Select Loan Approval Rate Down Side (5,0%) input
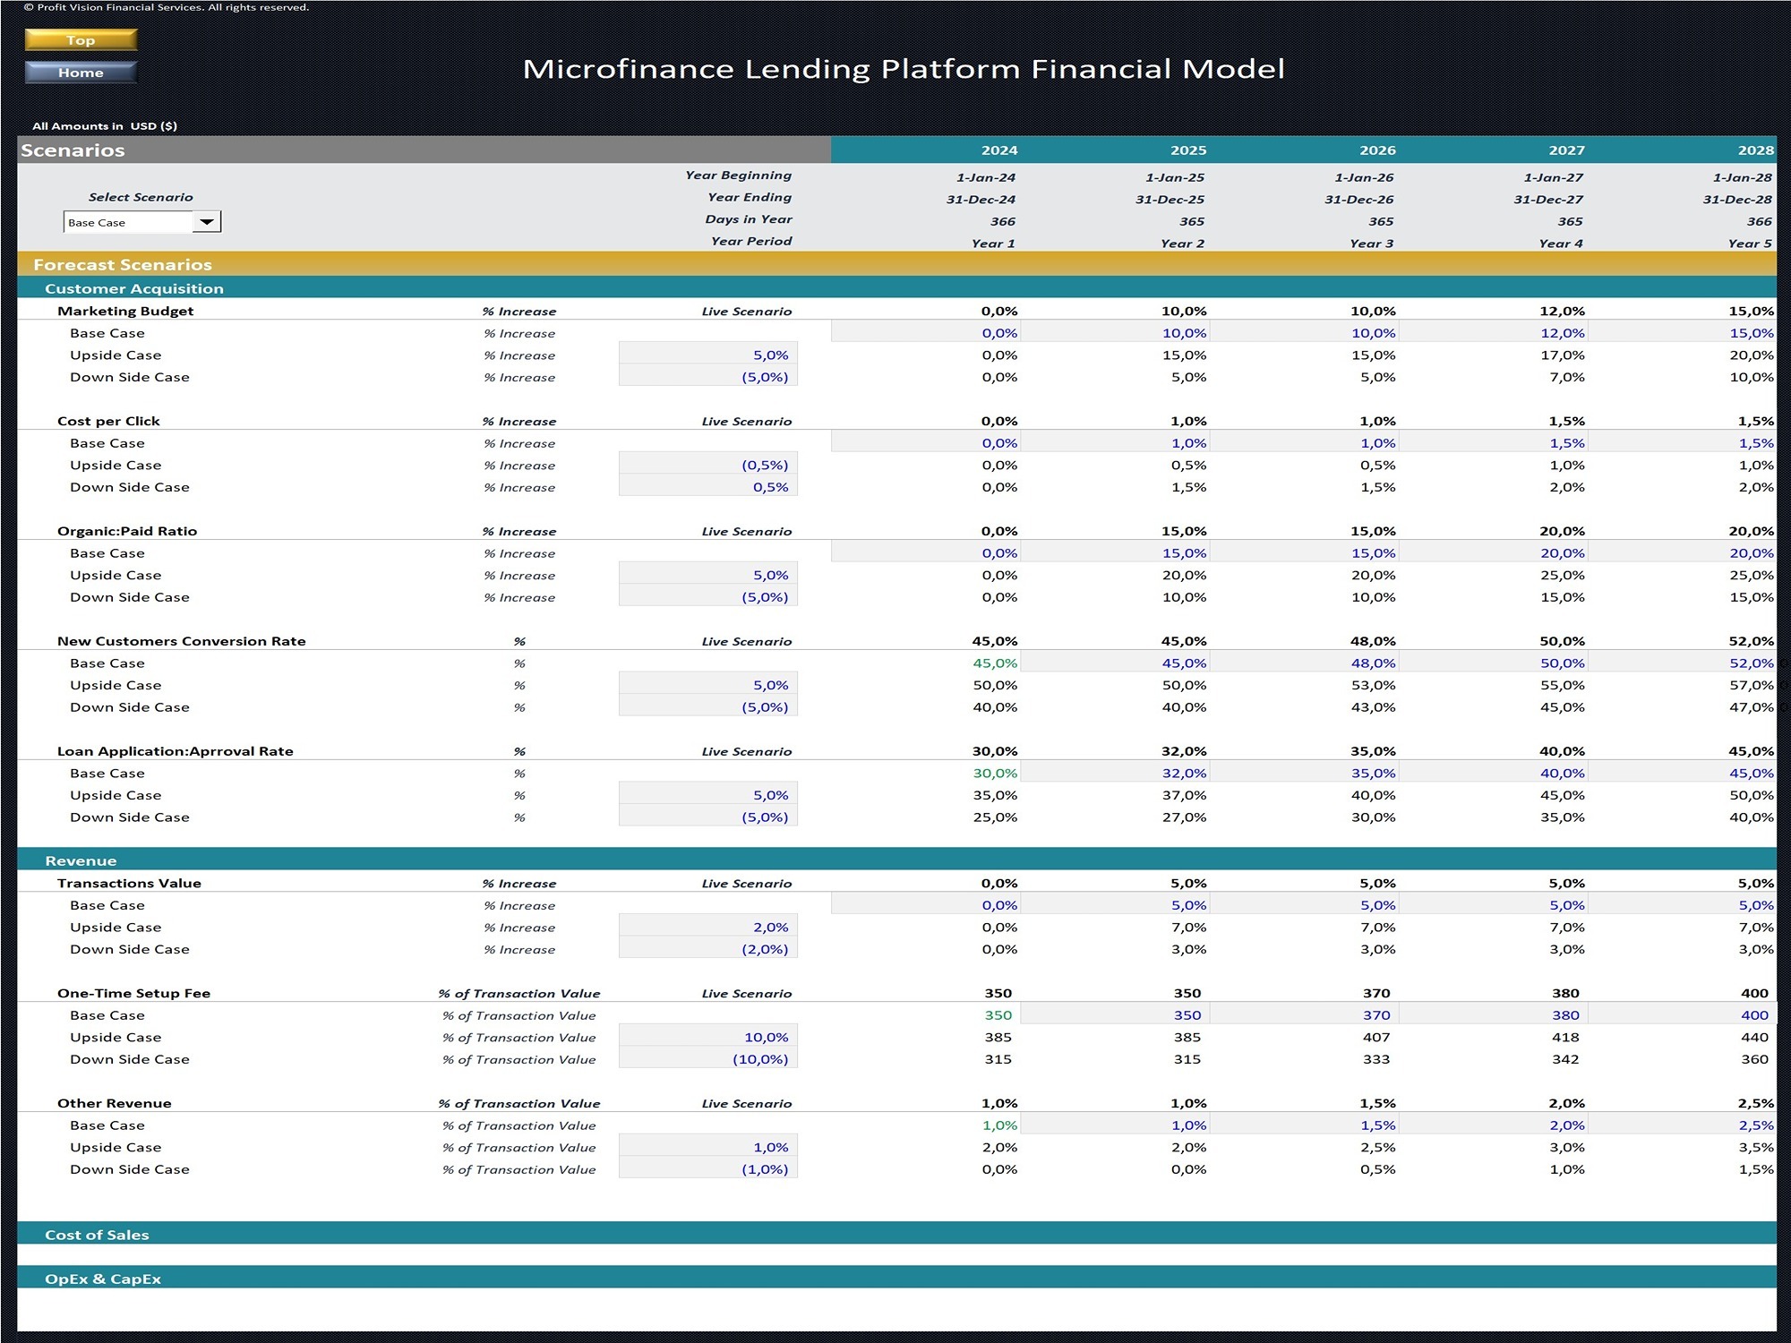The image size is (1791, 1343). [x=707, y=817]
